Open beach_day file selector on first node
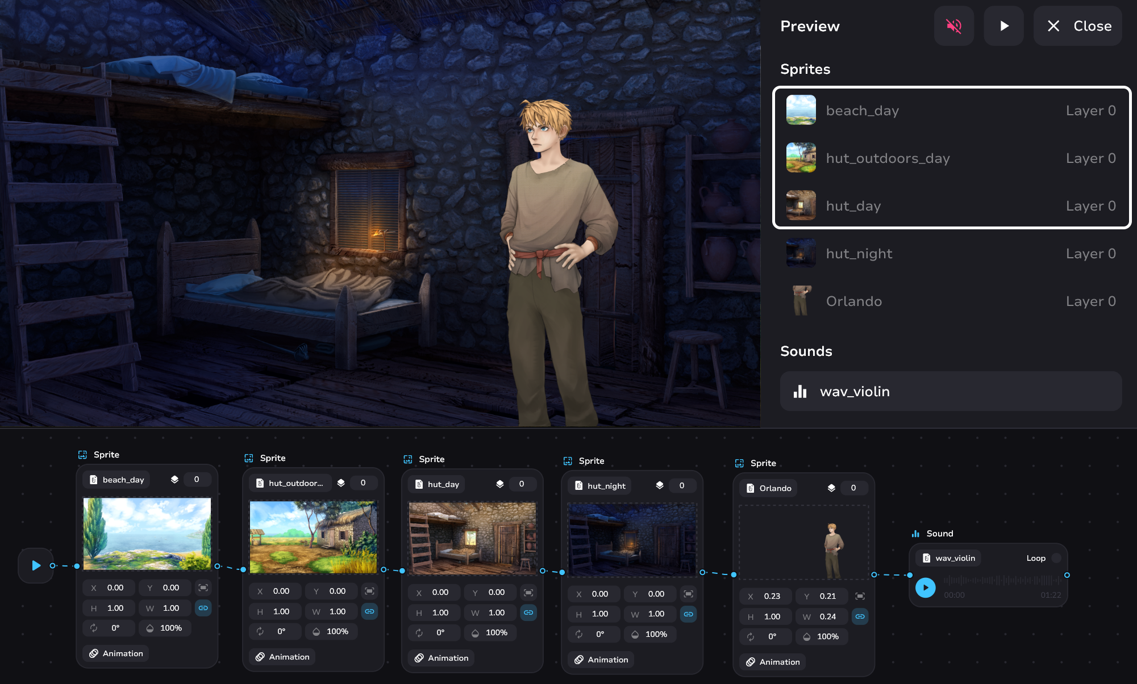Viewport: 1137px width, 684px height. (117, 480)
